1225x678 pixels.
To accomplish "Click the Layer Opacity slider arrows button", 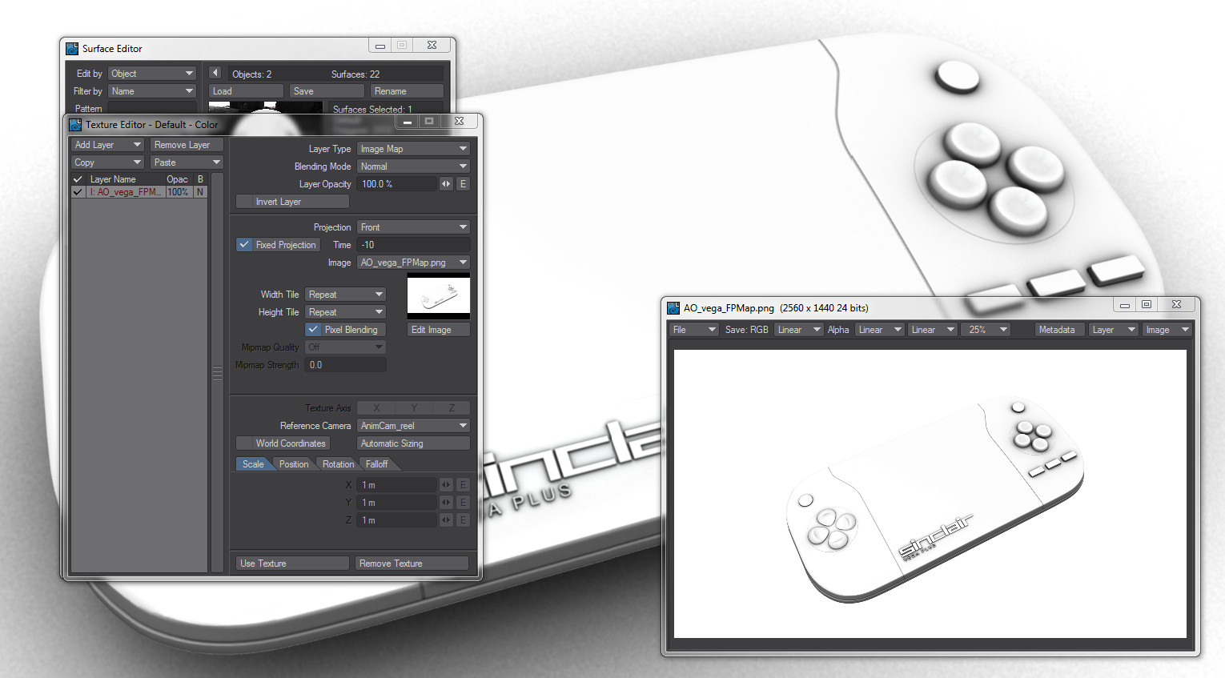I will tap(446, 184).
